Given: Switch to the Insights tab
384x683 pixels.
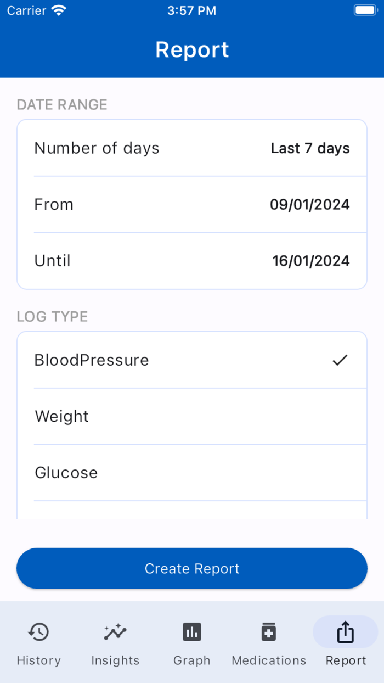Looking at the screenshot, I should coord(115,642).
